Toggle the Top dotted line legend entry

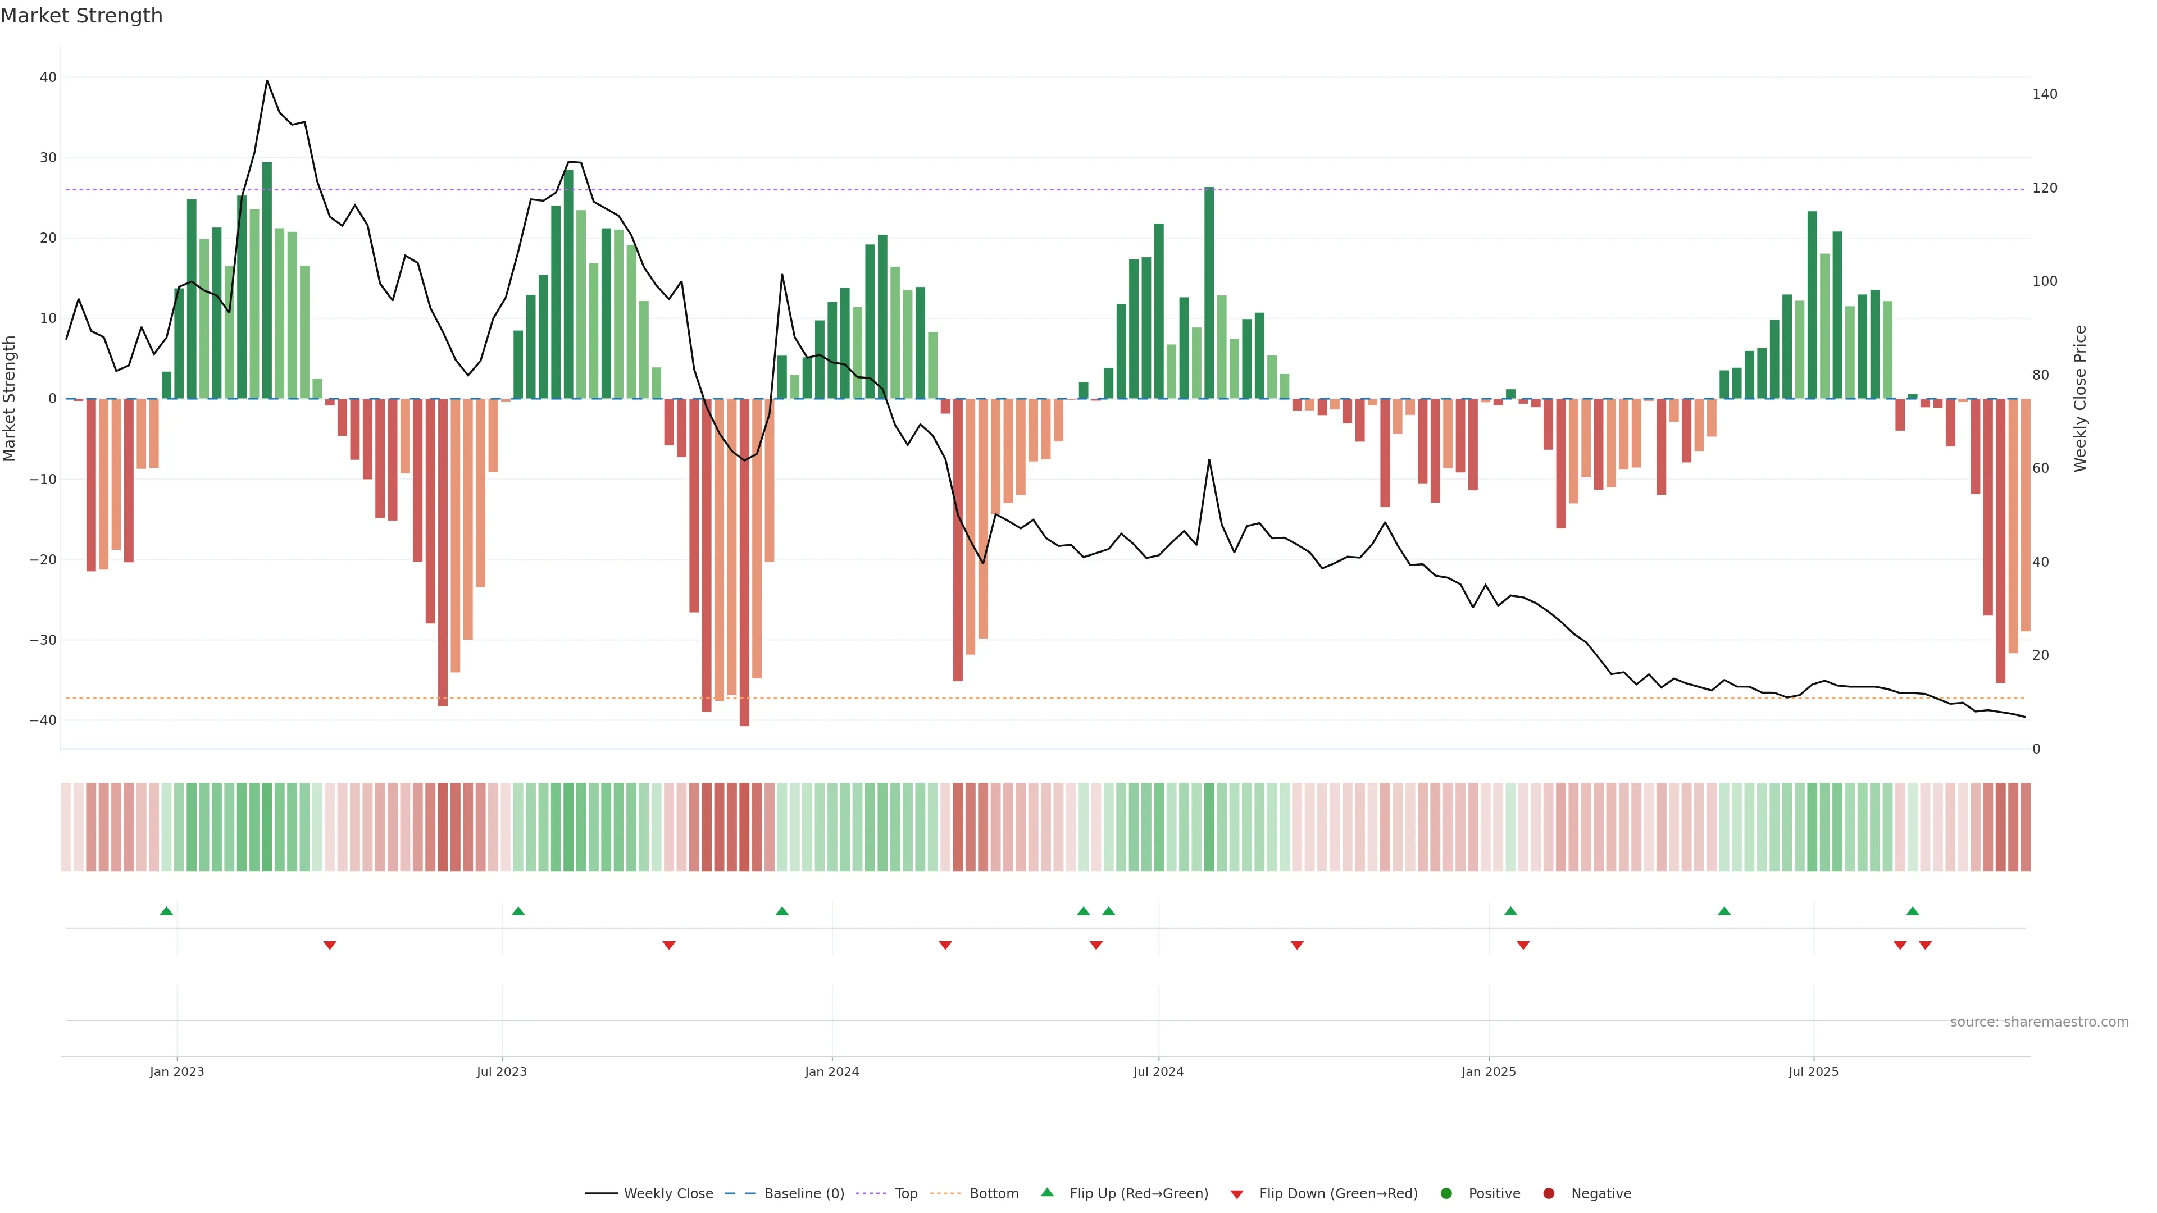point(906,1194)
